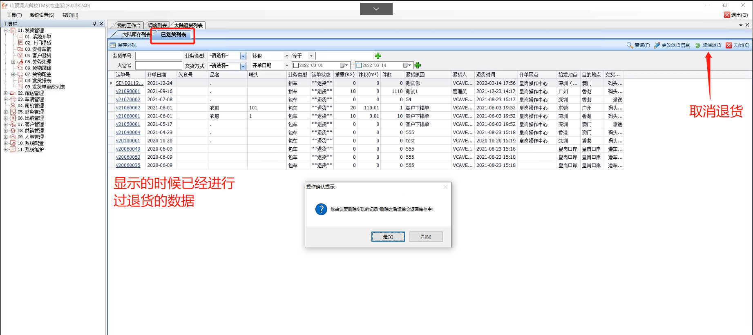
Task: Open waybill link v21090001
Action: coord(128,91)
